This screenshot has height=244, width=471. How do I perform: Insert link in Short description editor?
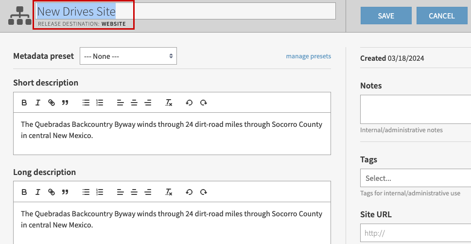(x=51, y=103)
